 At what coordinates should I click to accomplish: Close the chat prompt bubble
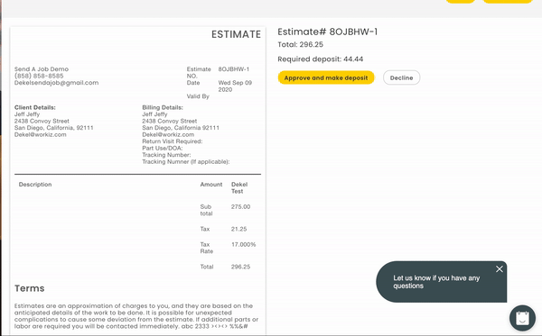click(500, 268)
